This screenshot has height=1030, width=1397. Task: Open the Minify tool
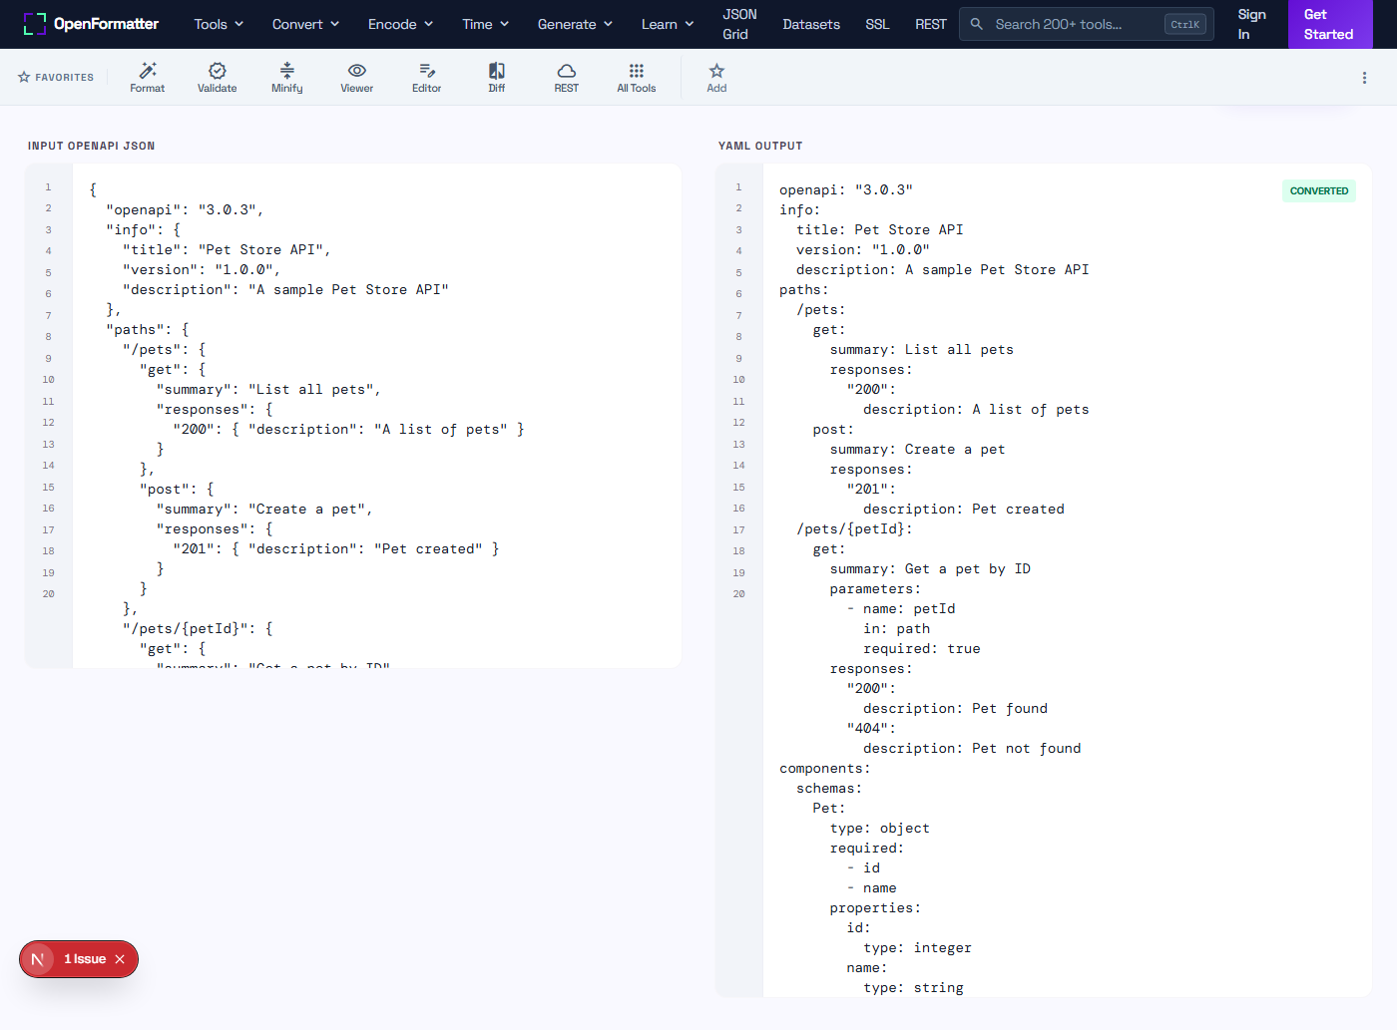287,77
